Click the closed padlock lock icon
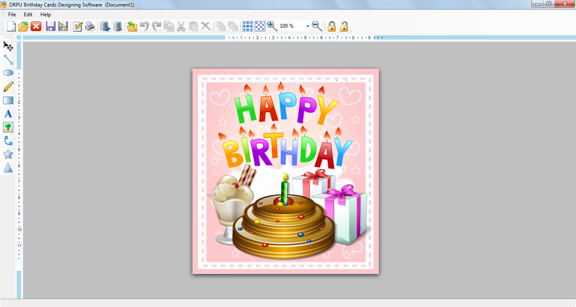 tap(332, 26)
